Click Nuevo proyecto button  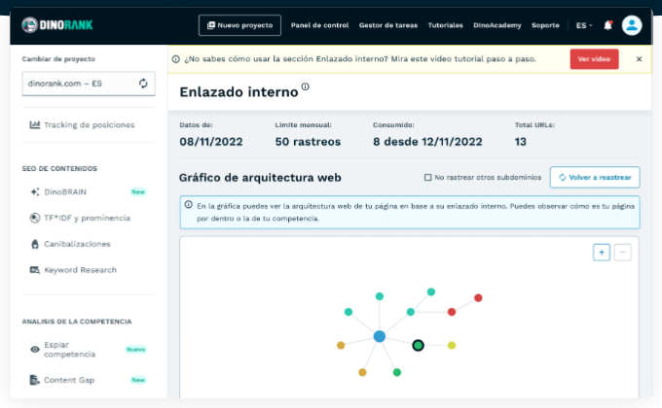pyautogui.click(x=239, y=25)
